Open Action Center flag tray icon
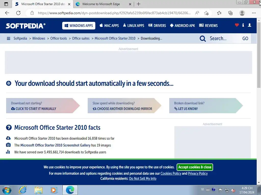This screenshot has height=195, width=261. (220, 190)
